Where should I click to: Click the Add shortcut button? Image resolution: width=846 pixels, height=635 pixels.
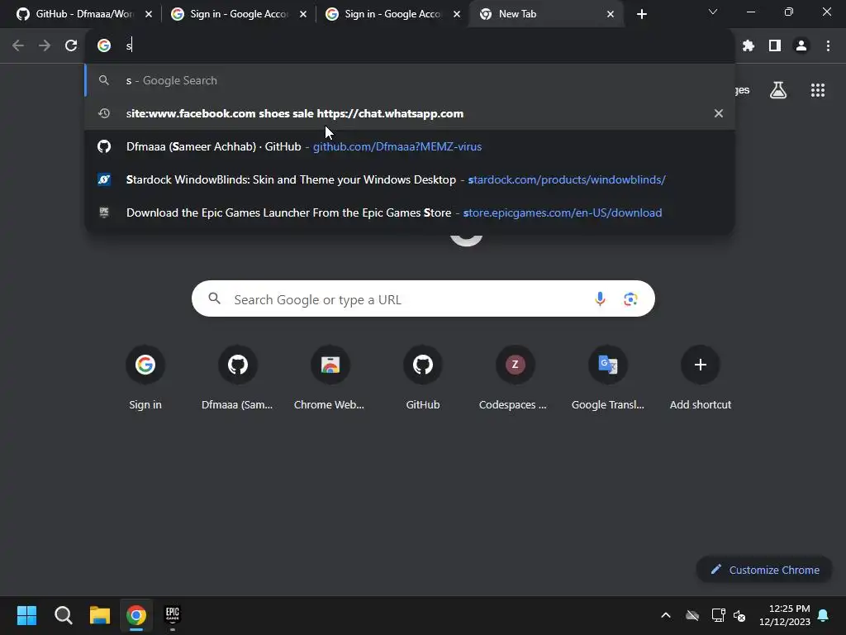tap(701, 378)
